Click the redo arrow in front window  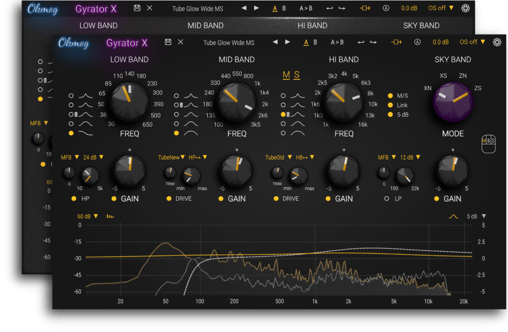click(x=373, y=42)
